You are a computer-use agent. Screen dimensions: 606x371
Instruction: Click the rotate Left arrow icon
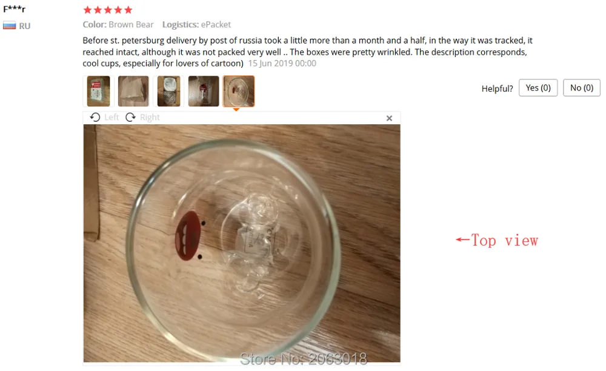95,117
